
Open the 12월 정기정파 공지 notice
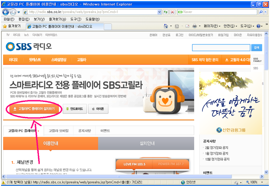click(217, 159)
